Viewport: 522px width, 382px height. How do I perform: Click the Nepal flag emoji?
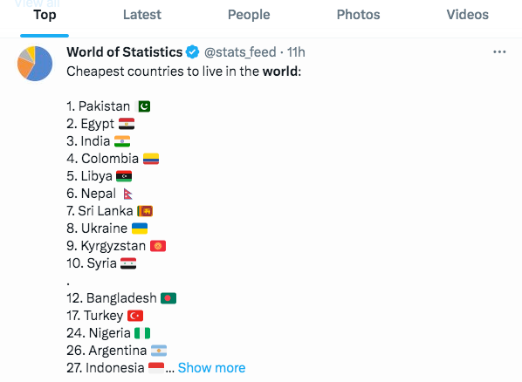click(x=127, y=194)
